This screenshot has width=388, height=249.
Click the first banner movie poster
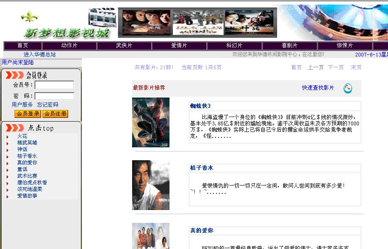coord(147,22)
